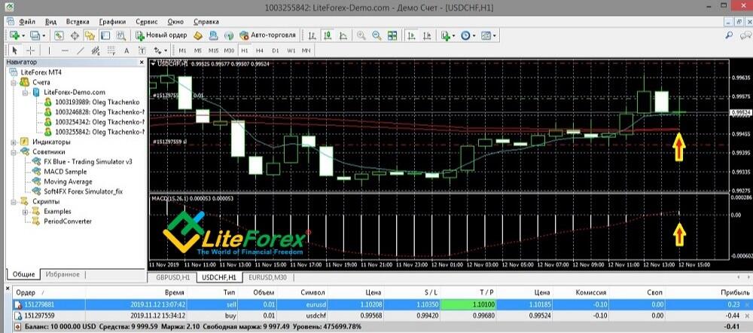Sort orders by the Прибыль column header
This screenshot has height=333, width=753.
(735, 292)
